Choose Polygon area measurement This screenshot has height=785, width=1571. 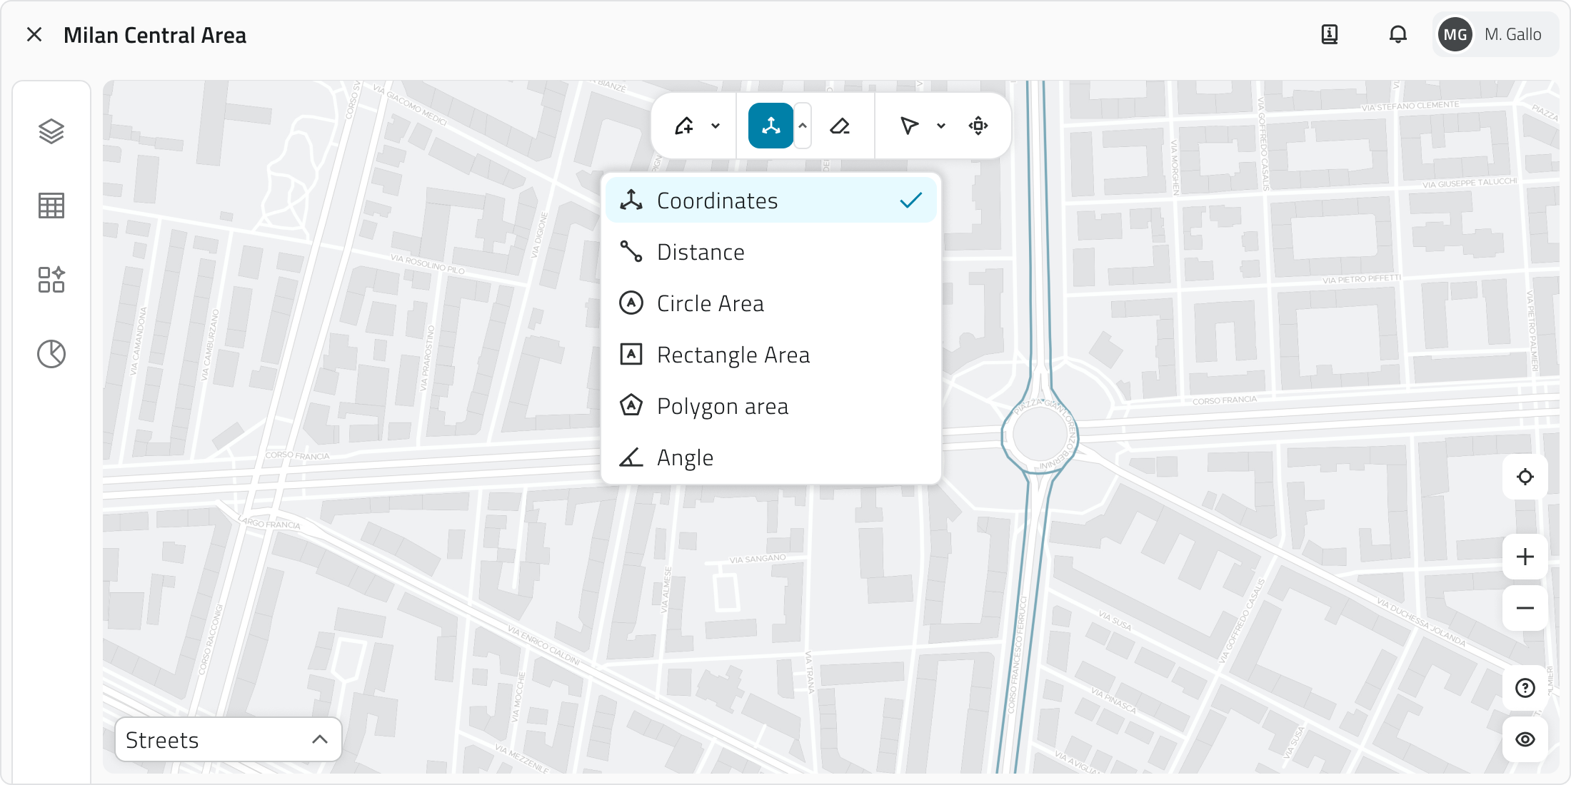coord(722,406)
